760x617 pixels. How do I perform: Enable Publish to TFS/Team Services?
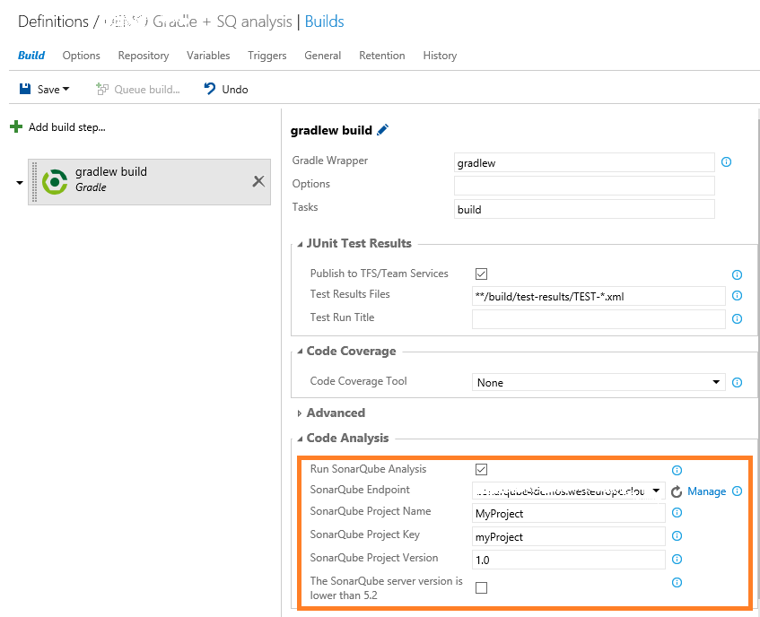tap(482, 274)
